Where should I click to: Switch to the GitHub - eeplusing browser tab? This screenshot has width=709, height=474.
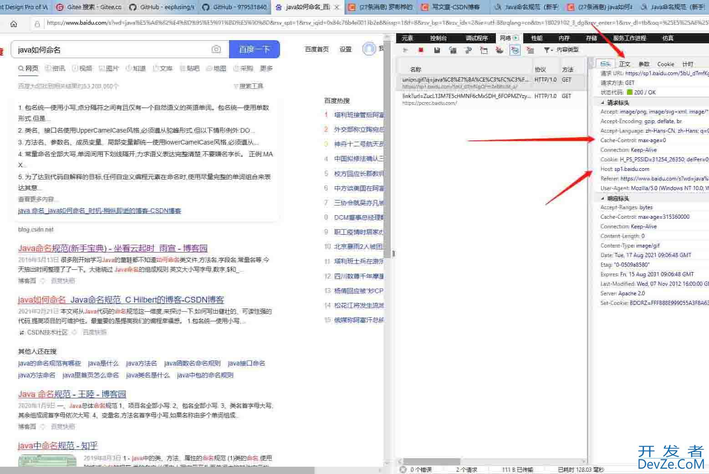point(162,7)
